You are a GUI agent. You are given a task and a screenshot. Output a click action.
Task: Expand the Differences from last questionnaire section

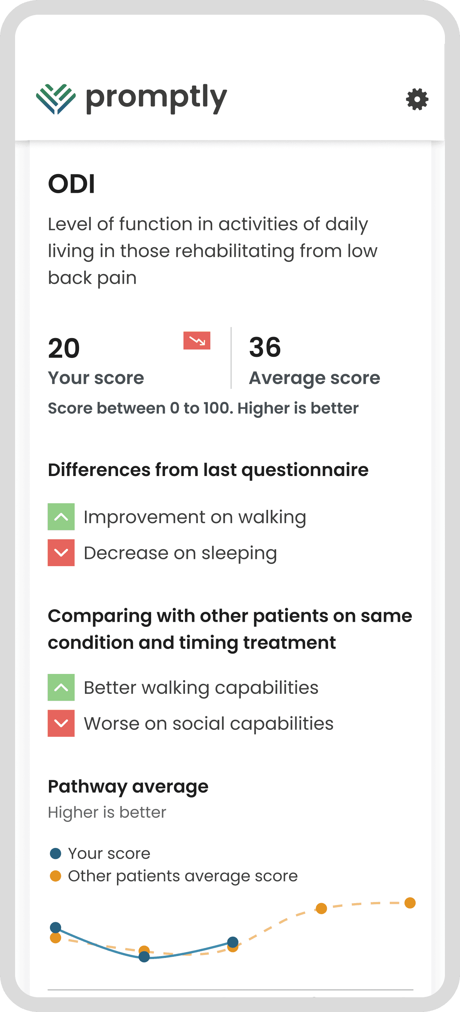pyautogui.click(x=208, y=469)
